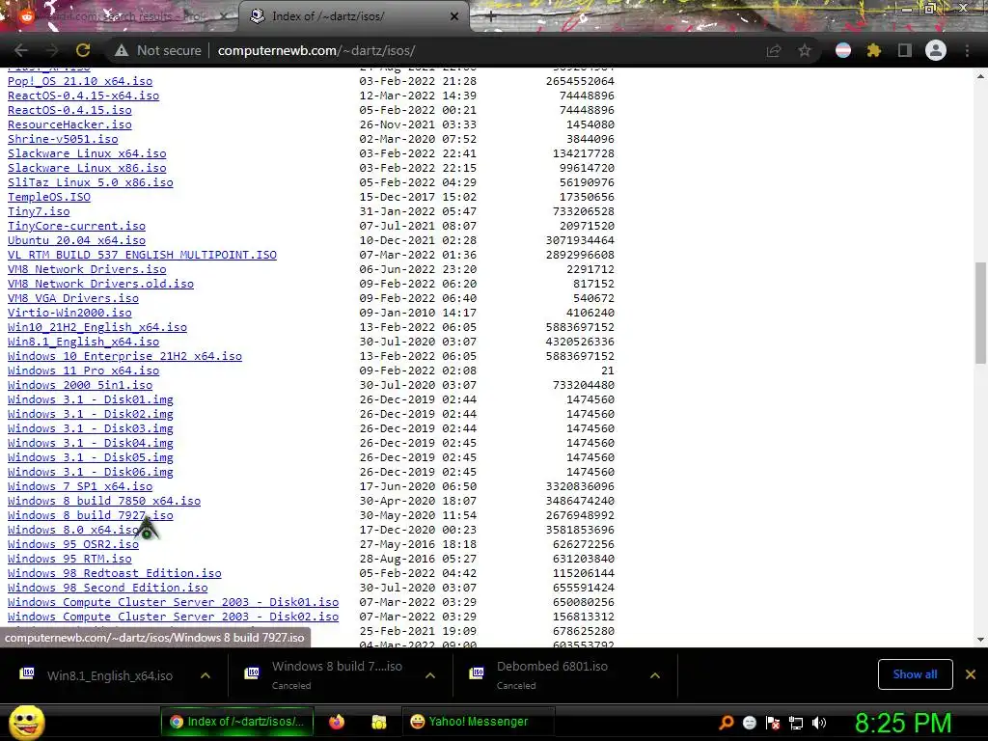Viewport: 988px width, 741px height.
Task: Open the striped flag extension icon
Action: click(x=843, y=50)
